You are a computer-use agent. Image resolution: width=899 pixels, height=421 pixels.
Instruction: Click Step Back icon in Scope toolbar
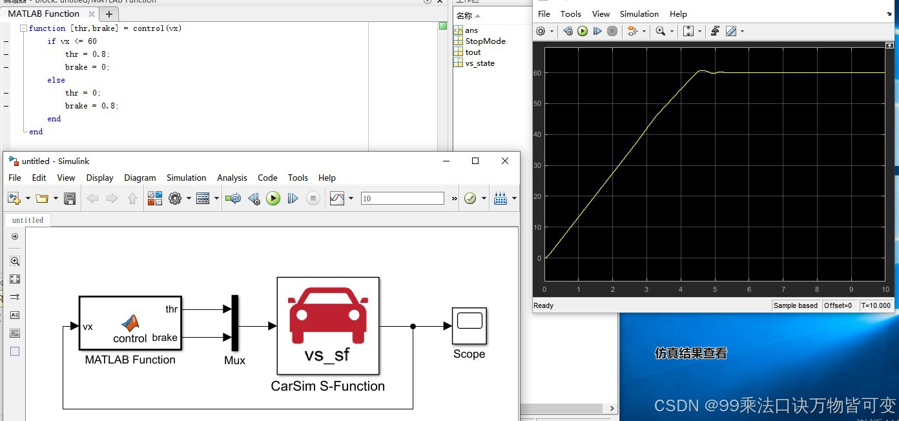tap(568, 31)
